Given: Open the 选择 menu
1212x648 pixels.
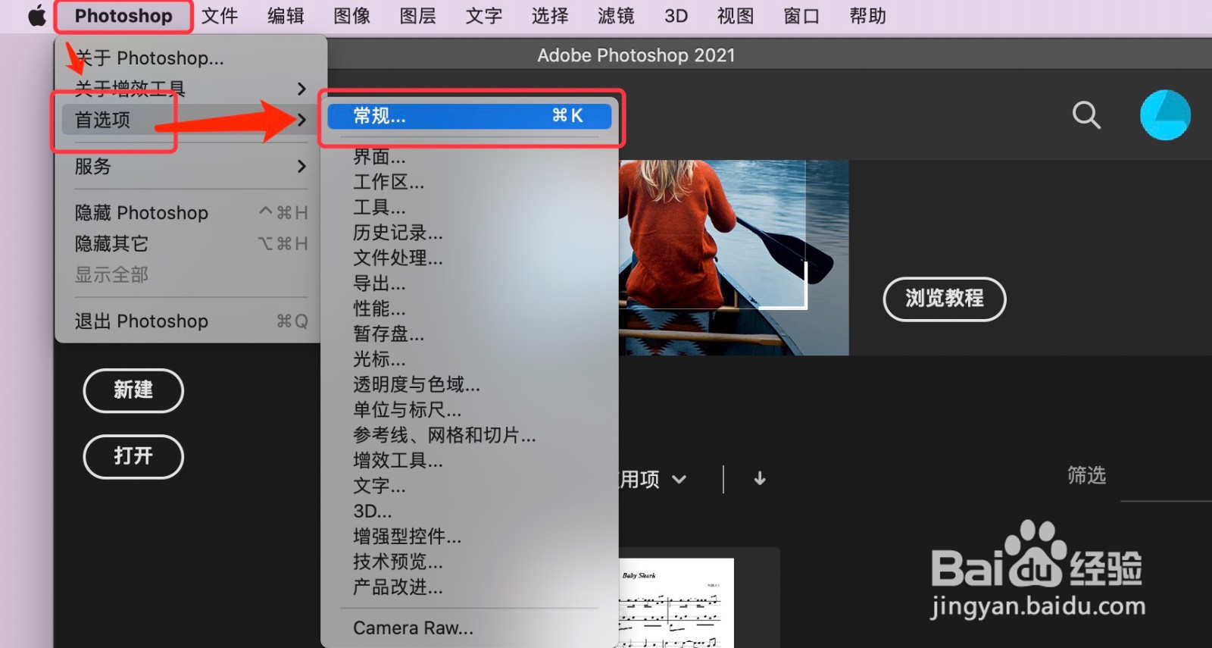Looking at the screenshot, I should 550,16.
